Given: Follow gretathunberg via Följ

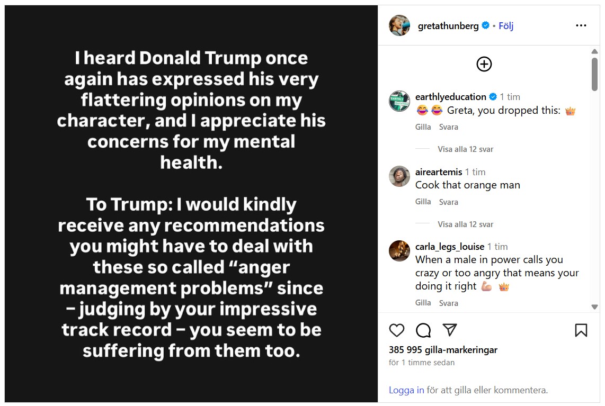Looking at the screenshot, I should 506,25.
